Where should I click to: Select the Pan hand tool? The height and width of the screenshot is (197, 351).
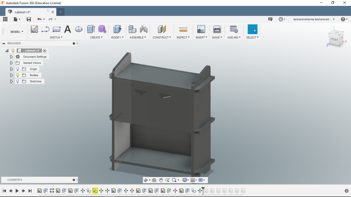point(161,180)
